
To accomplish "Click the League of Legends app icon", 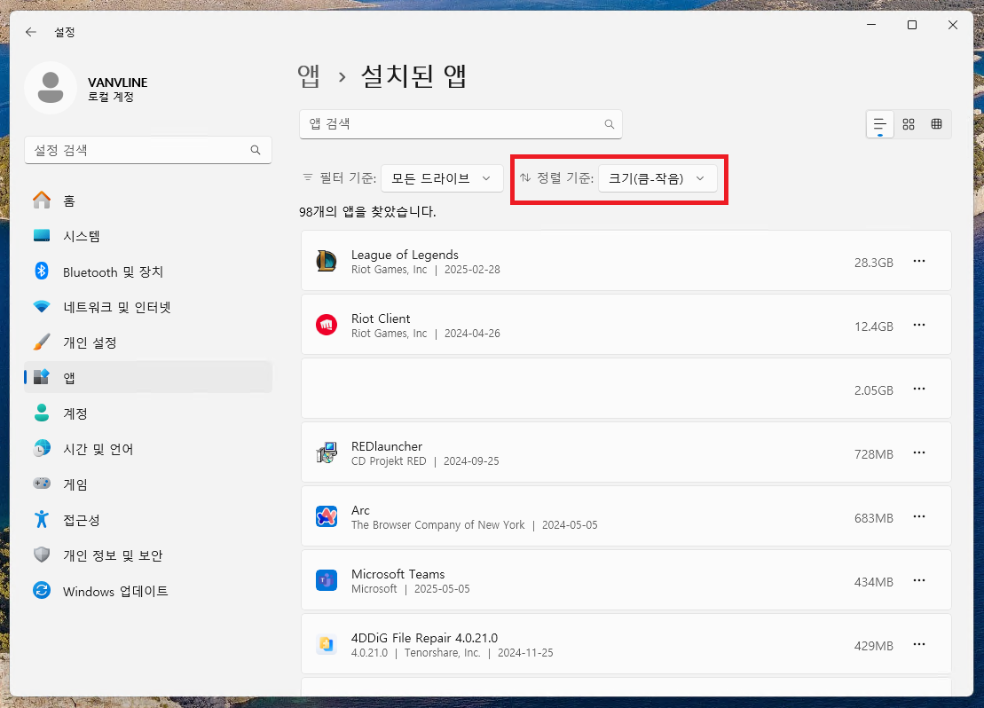I will pyautogui.click(x=327, y=261).
